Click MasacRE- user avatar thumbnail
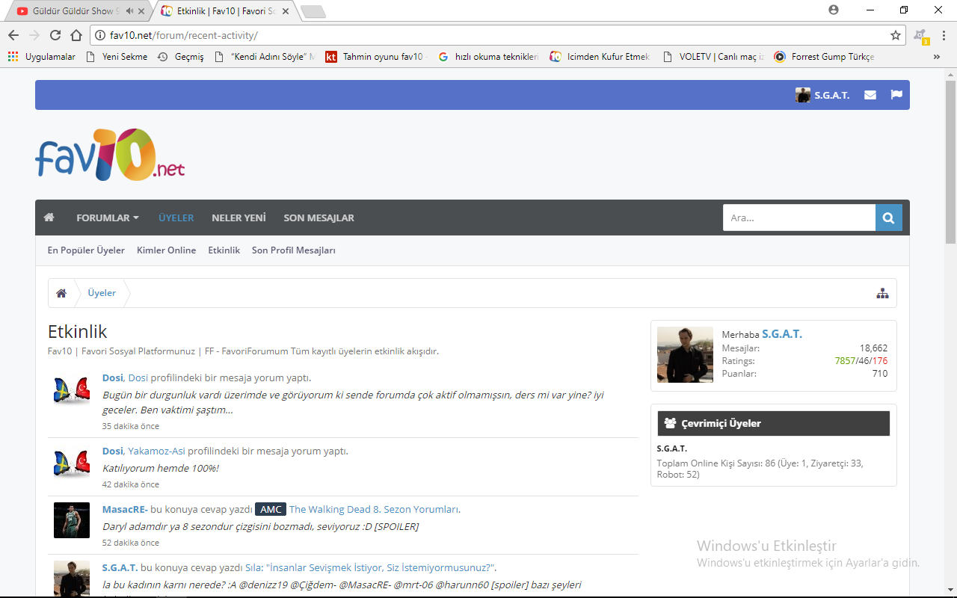 pyautogui.click(x=72, y=520)
